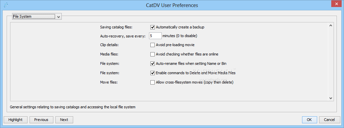Go to Previous preferences page
Image resolution: width=344 pixels, height=128 pixels.
coord(41,120)
